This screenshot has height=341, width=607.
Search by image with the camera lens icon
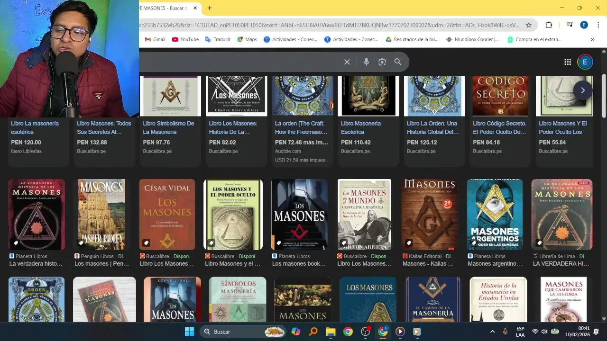point(382,62)
